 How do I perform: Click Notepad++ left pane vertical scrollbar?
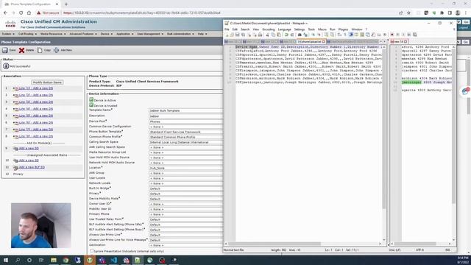click(x=384, y=129)
